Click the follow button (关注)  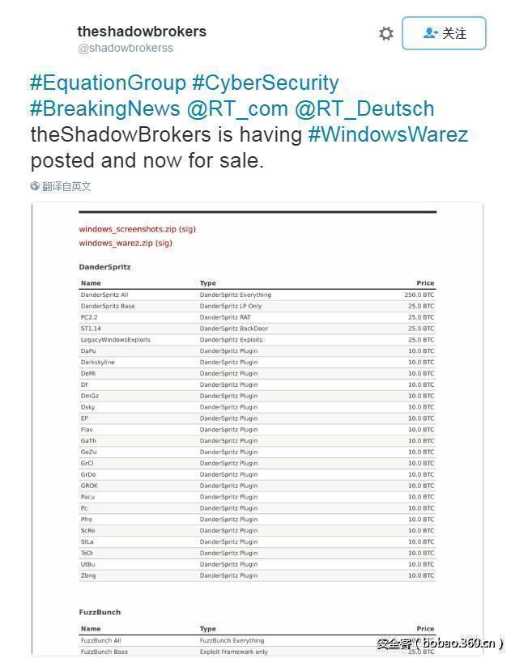(444, 33)
